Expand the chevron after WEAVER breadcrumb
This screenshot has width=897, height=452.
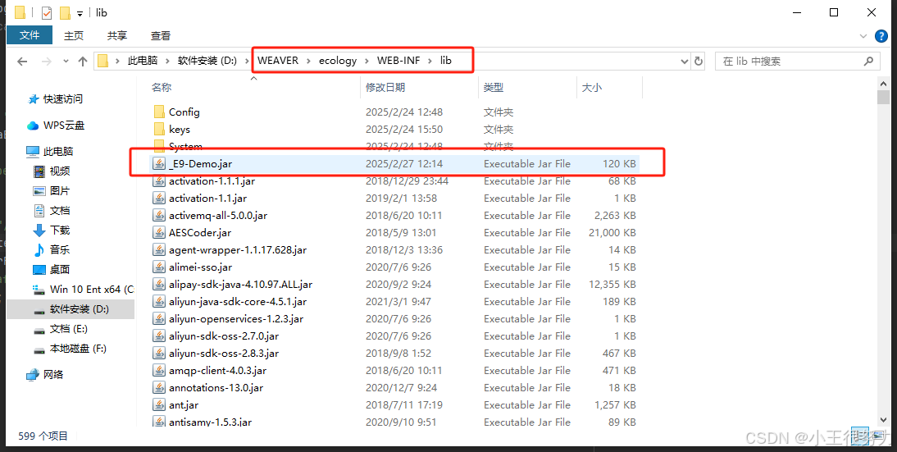(x=308, y=61)
